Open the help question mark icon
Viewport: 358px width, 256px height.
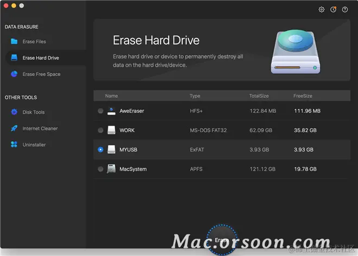coord(345,9)
